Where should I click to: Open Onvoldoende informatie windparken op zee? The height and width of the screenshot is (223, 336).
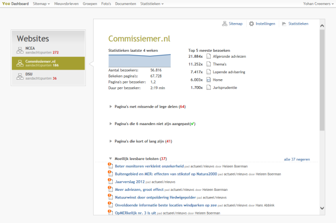point(166,205)
